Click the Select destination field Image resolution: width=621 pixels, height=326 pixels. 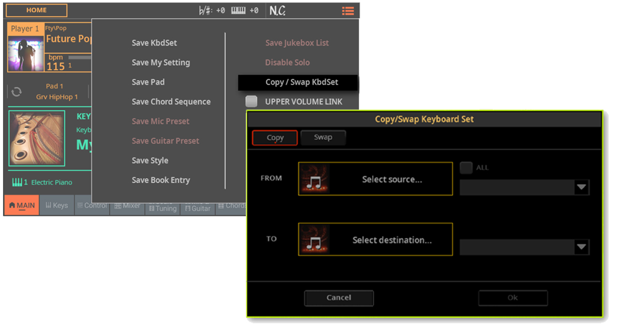(375, 239)
